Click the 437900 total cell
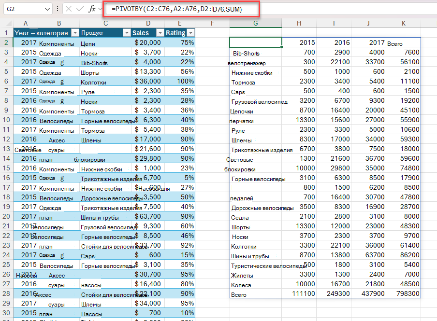The image size is (437, 321). tap(368, 293)
